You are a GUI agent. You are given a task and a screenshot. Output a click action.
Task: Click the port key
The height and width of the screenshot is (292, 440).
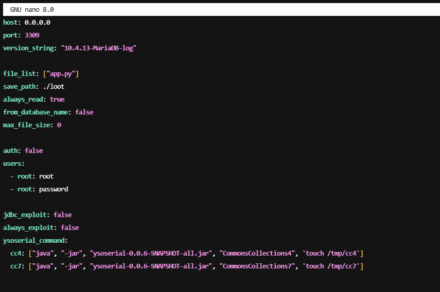click(x=10, y=35)
